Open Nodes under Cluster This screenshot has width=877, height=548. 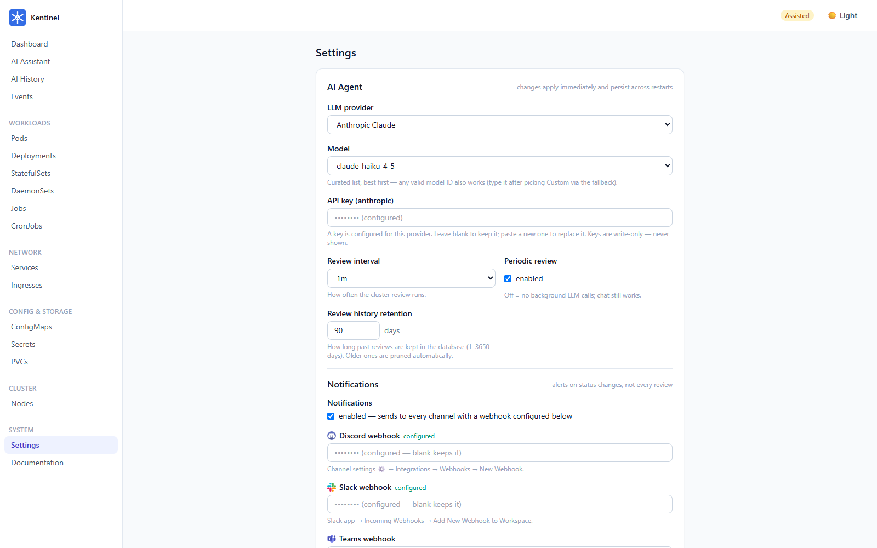(x=61, y=403)
